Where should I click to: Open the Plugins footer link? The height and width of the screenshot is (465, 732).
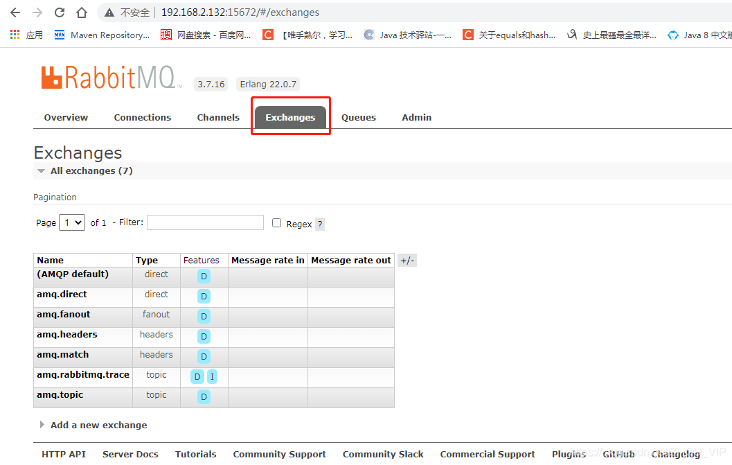(x=569, y=454)
